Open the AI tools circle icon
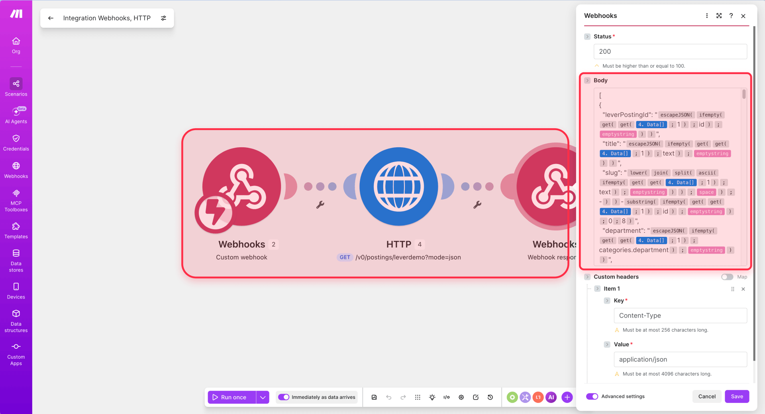Screen dimensions: 765x414 551,397
